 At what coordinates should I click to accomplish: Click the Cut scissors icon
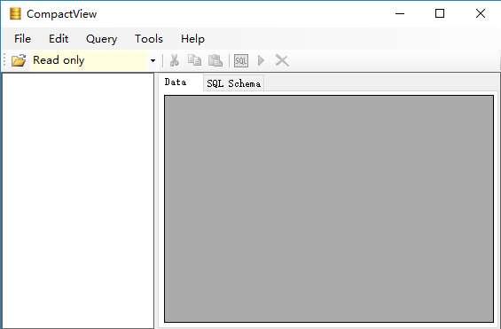[x=174, y=60]
